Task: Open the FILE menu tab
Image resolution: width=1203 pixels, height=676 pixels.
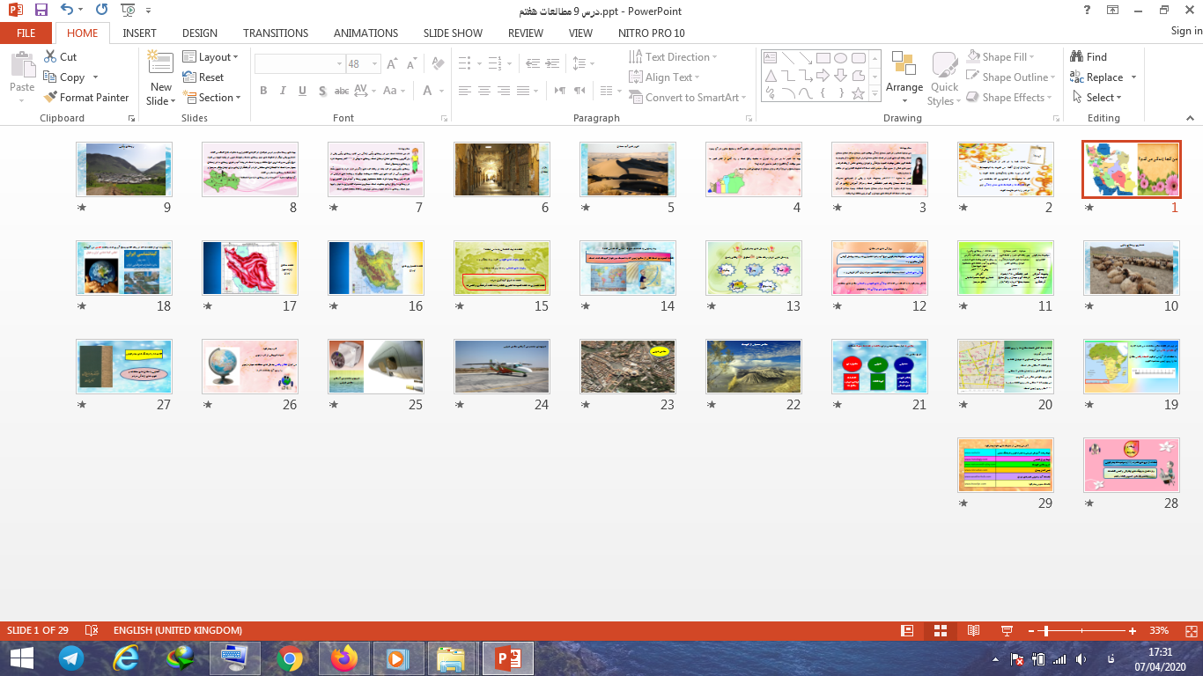Action: pos(26,33)
